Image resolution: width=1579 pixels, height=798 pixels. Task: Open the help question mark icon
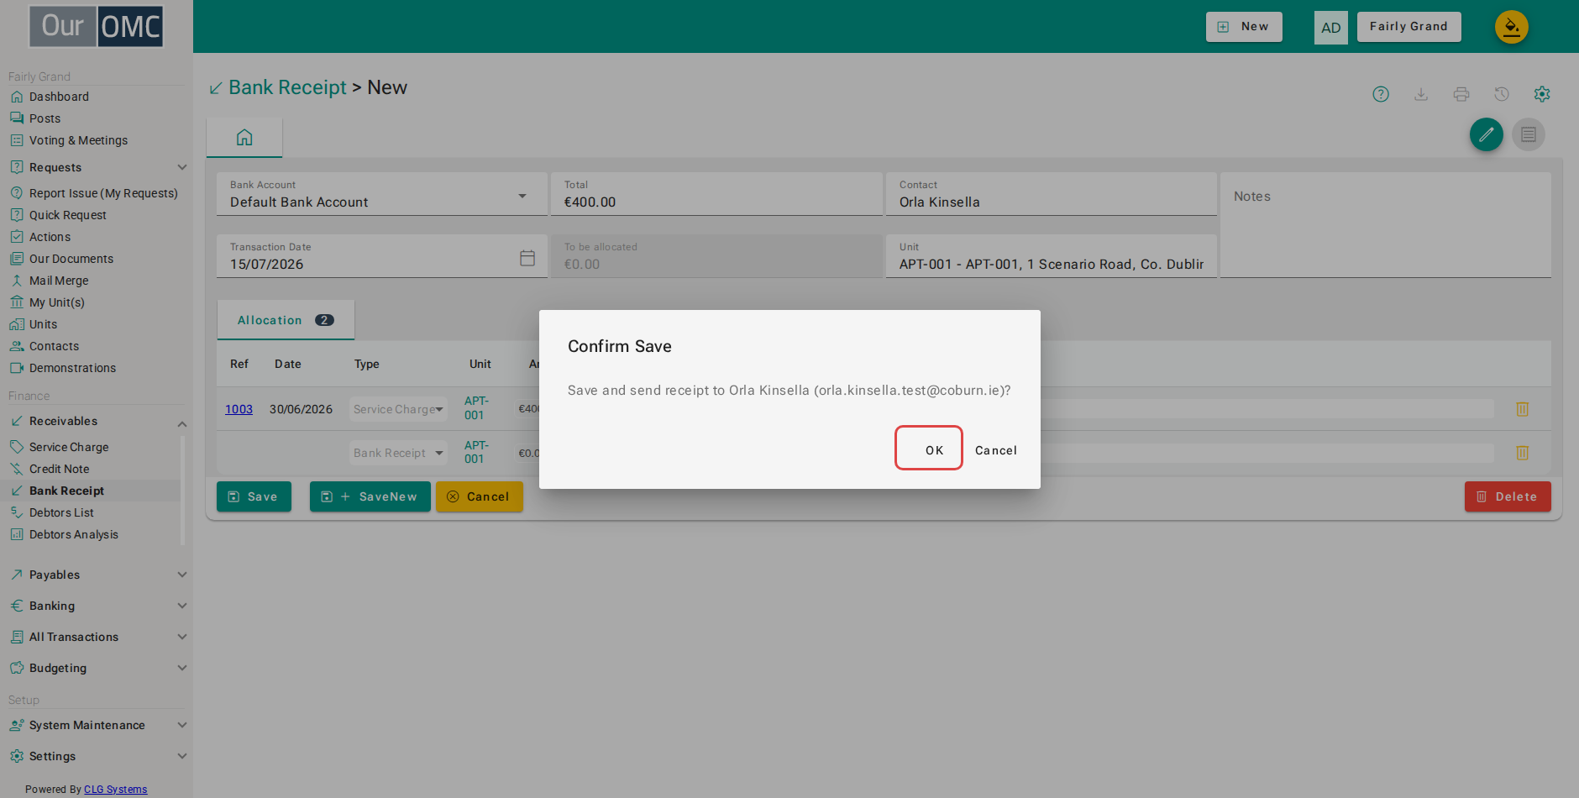point(1381,94)
